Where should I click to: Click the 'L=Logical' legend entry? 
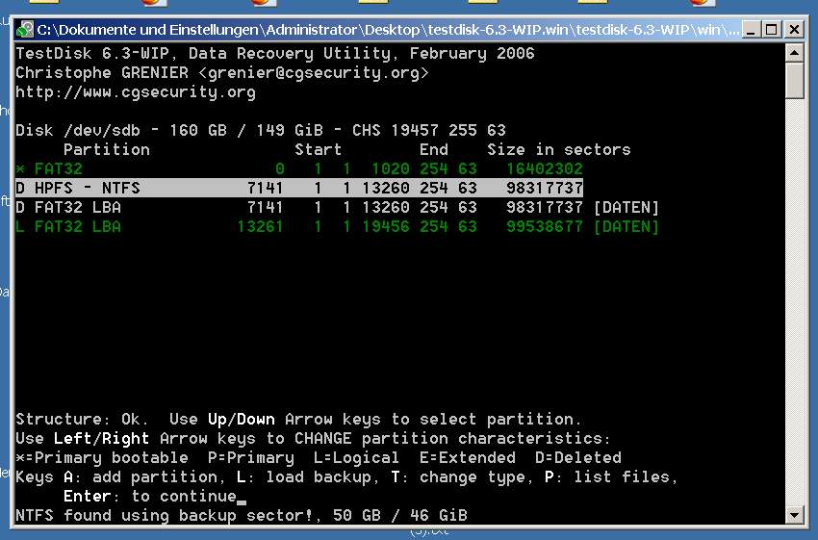356,457
